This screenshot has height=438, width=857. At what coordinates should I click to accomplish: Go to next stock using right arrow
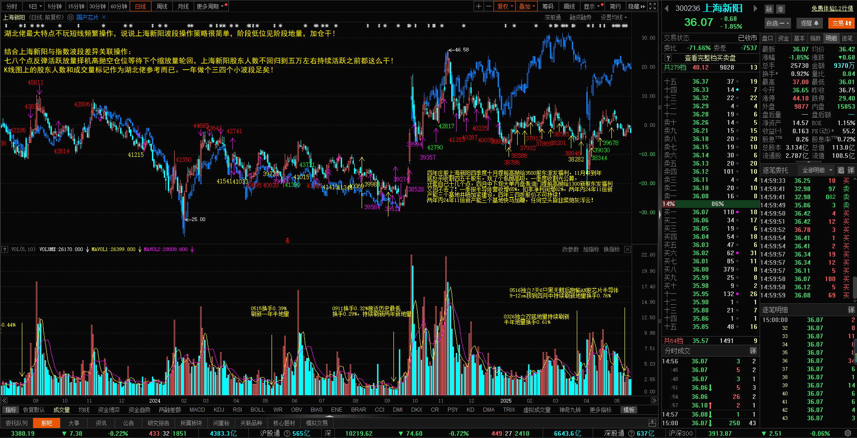(x=756, y=8)
